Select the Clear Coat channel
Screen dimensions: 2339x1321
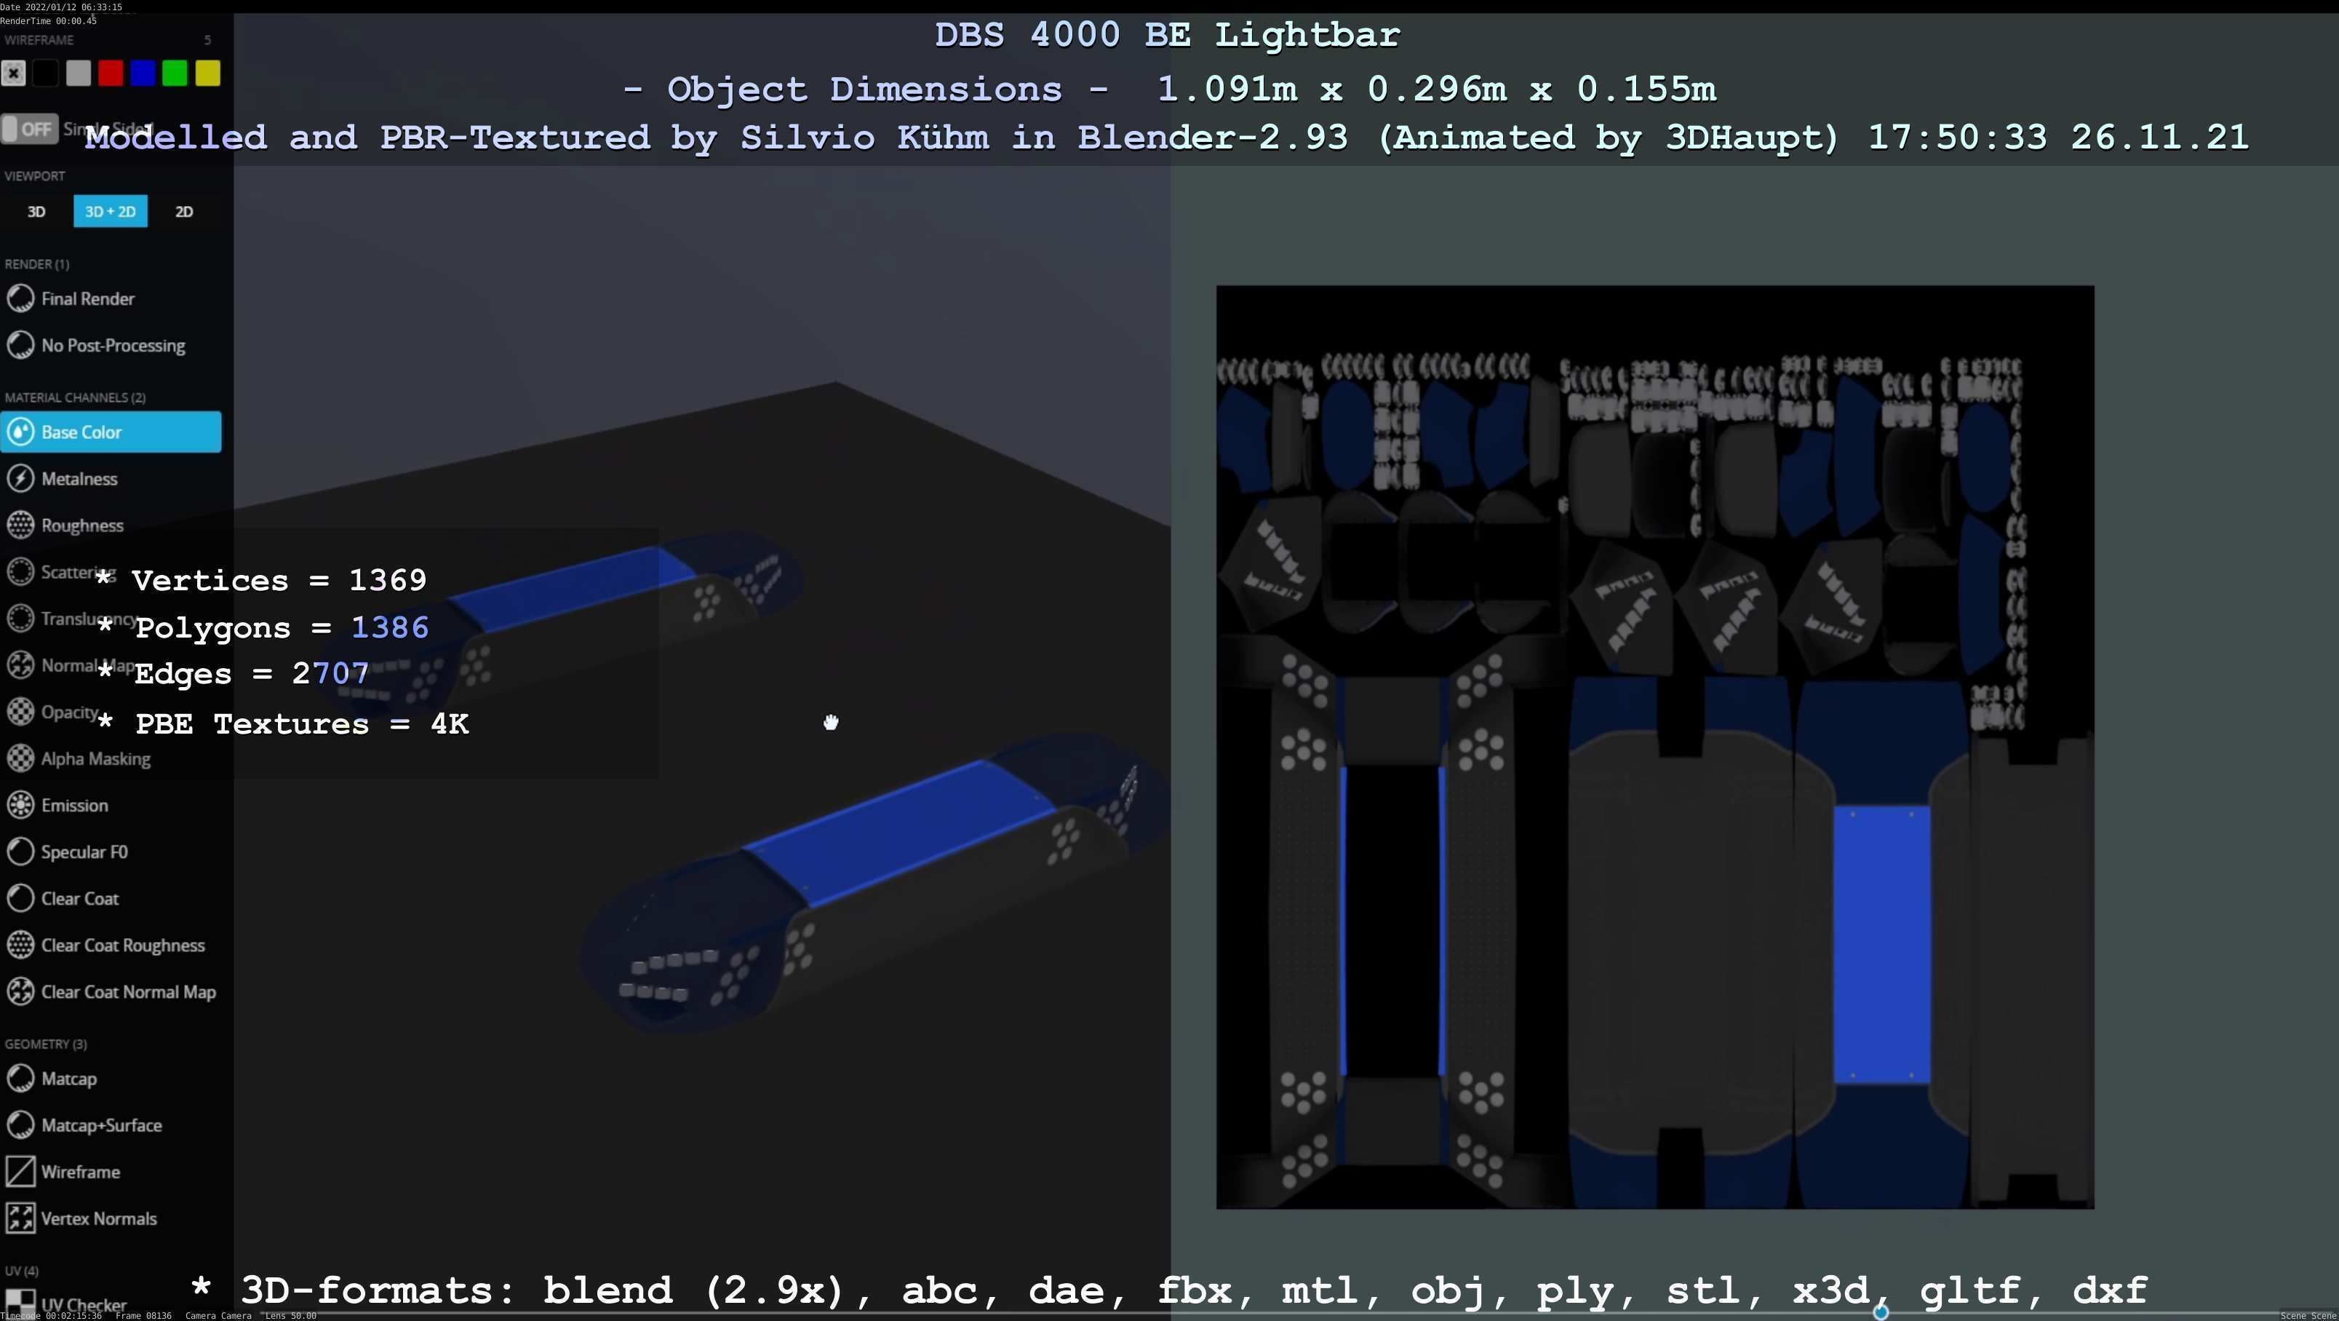click(63, 899)
